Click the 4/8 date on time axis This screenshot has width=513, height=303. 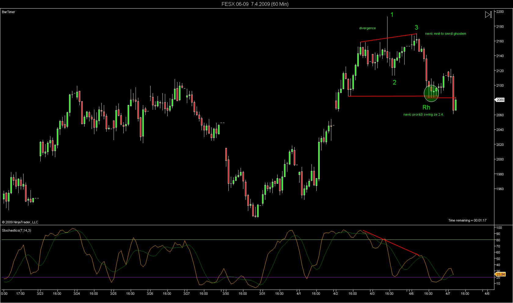click(x=487, y=294)
